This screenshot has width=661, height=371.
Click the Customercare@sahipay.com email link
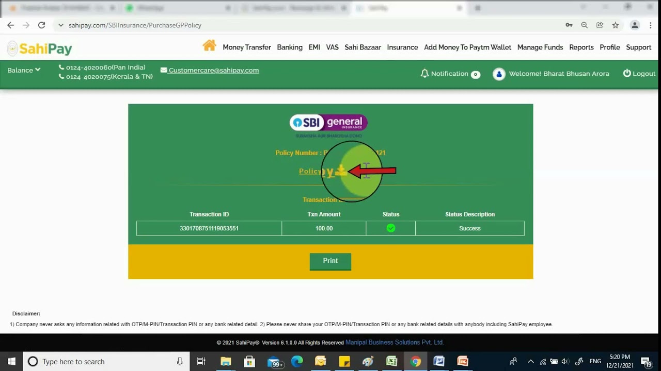tap(210, 70)
